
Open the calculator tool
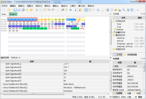click(x=108, y=10)
